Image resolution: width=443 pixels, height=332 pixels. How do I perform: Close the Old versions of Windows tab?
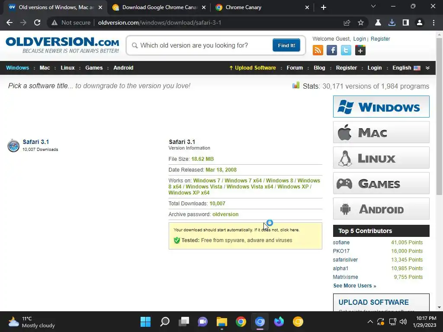[x=100, y=7]
